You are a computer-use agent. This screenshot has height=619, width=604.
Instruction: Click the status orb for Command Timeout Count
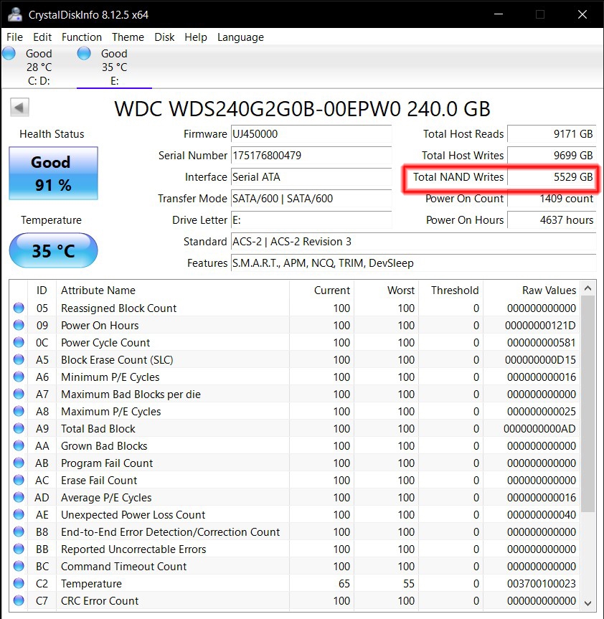pos(19,566)
